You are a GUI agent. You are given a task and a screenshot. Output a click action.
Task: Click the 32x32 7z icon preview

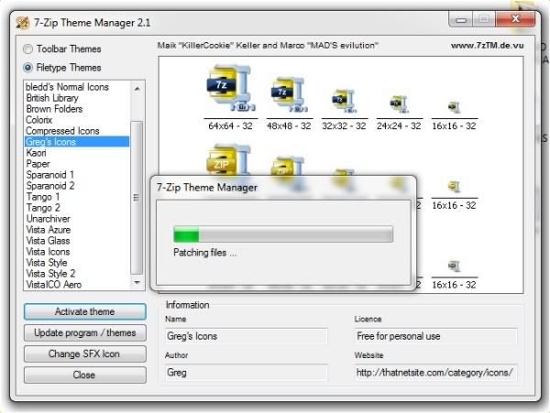(344, 101)
